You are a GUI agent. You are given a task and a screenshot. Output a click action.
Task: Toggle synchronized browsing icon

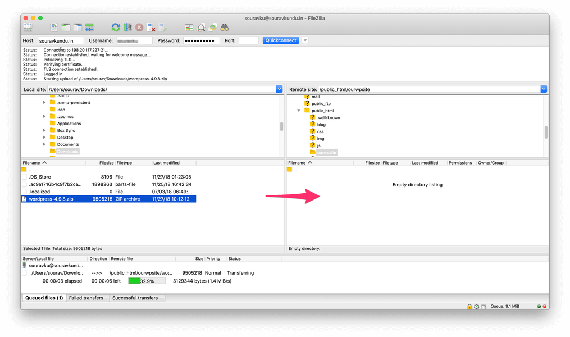click(213, 28)
